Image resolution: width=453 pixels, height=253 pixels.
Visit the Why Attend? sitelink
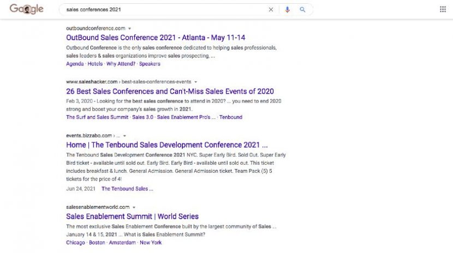tap(120, 64)
